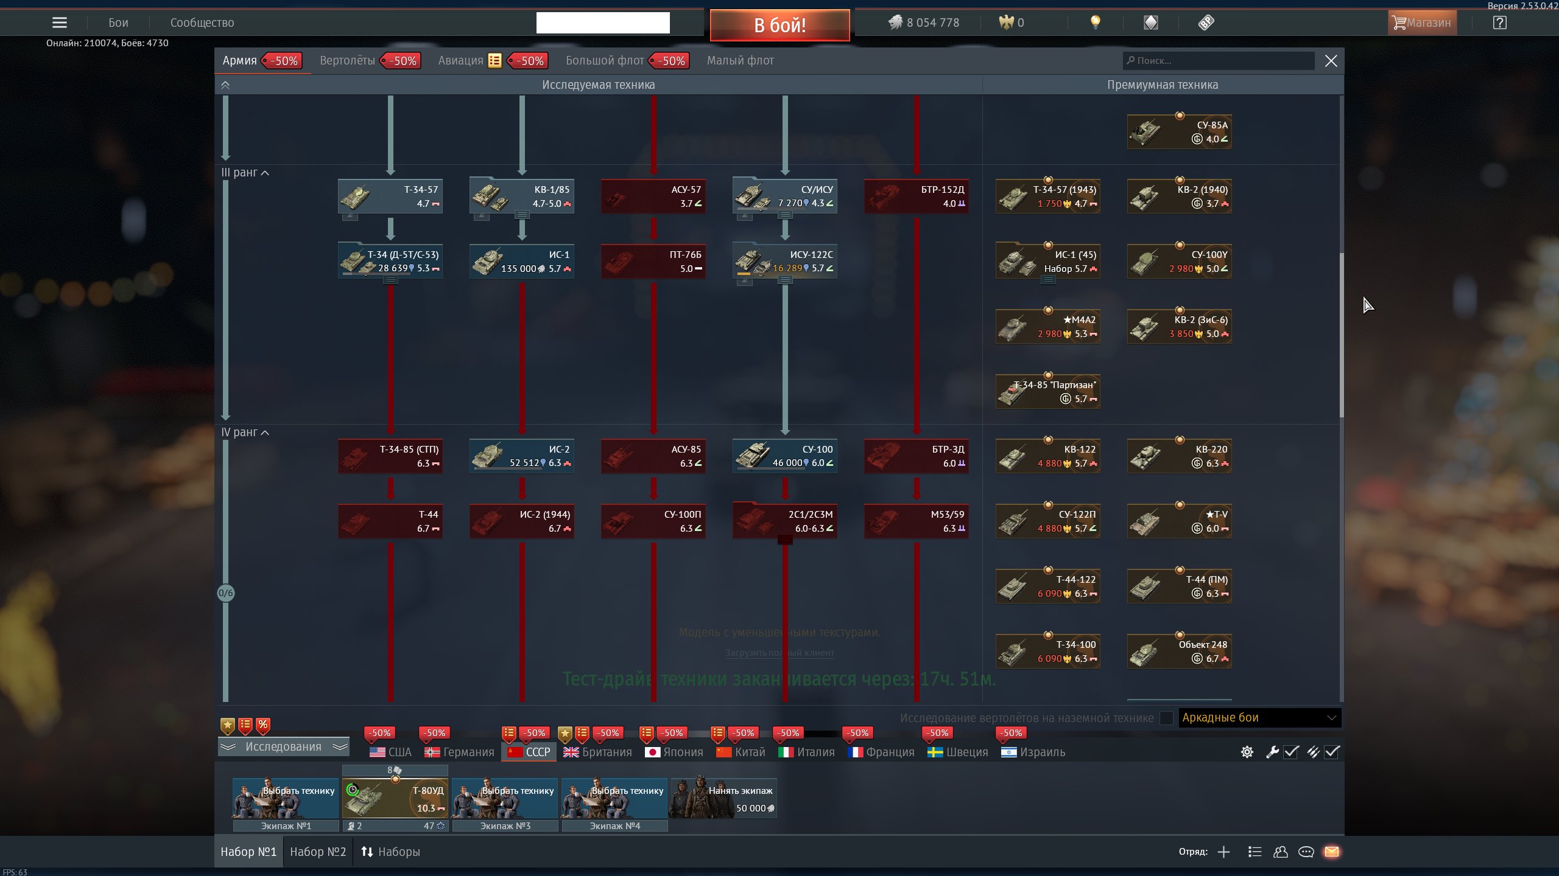This screenshot has width=1559, height=876.
Task: Open the Аркадные бои game mode dropdown
Action: (1259, 718)
